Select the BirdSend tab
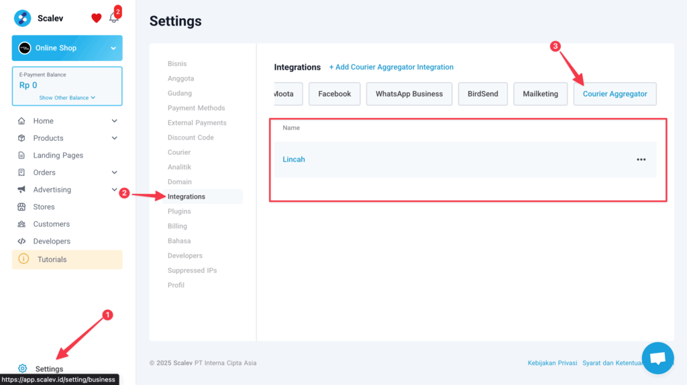This screenshot has height=385, width=687. (483, 94)
